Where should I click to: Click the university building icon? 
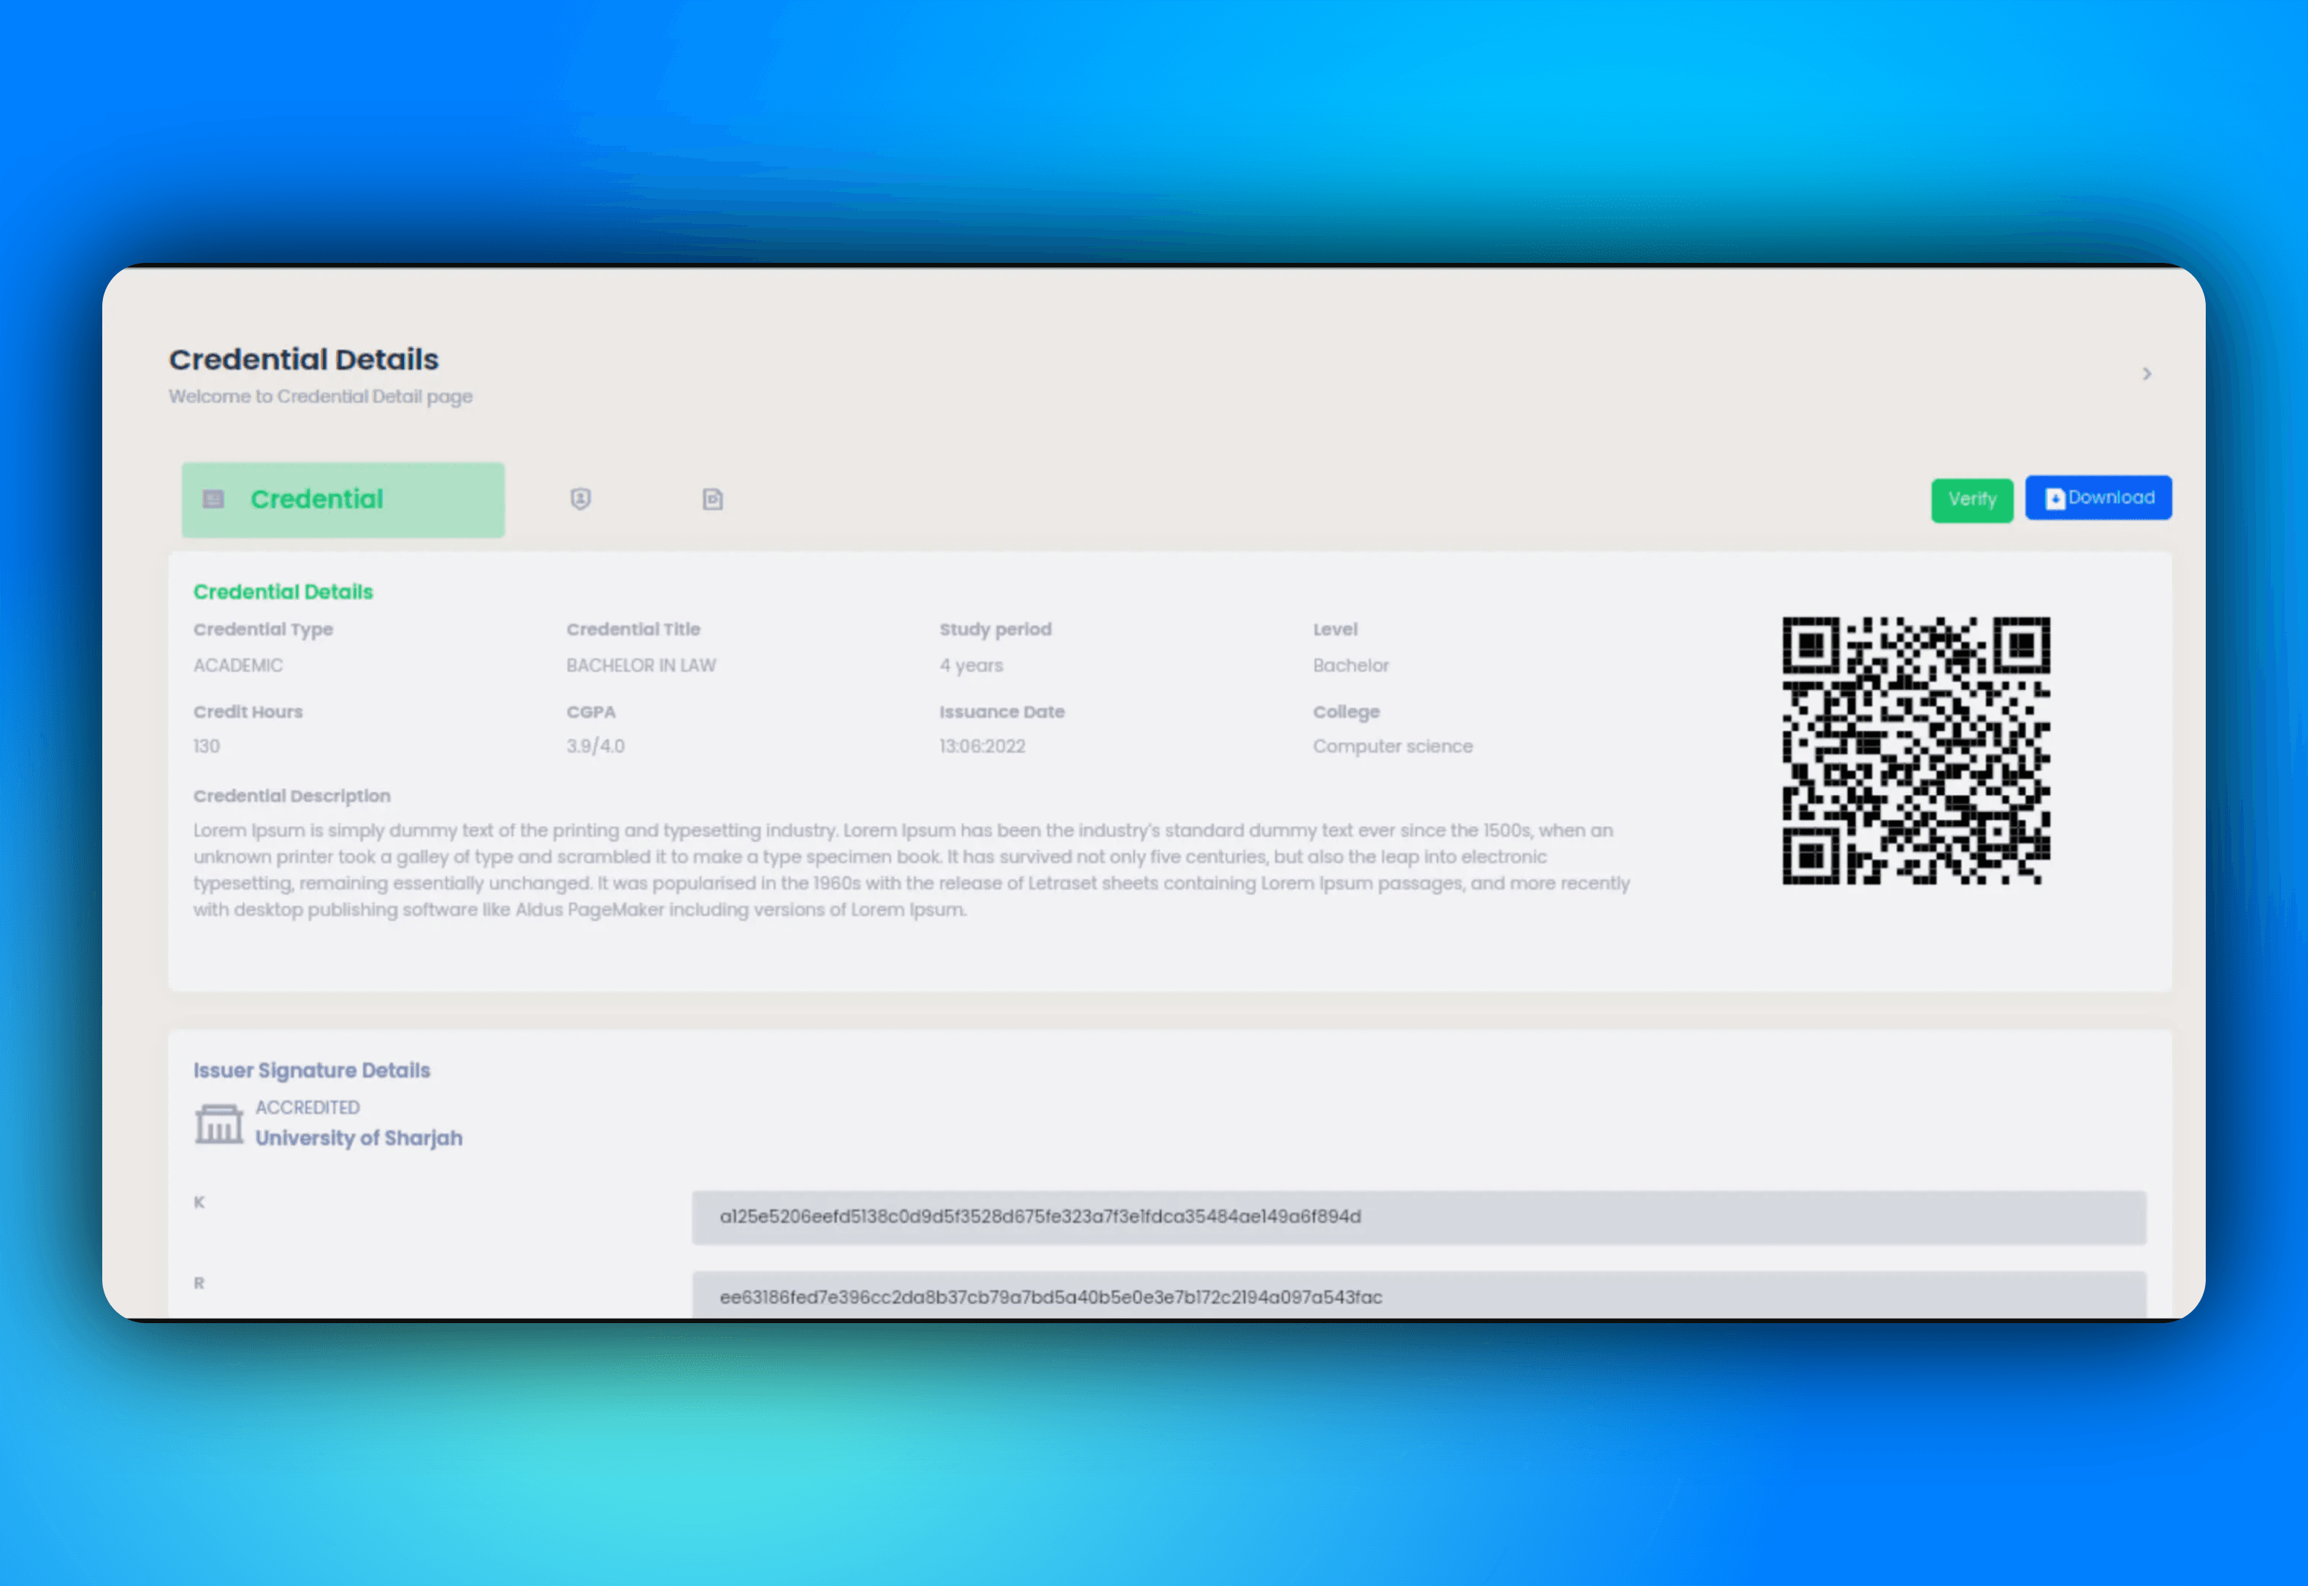coord(218,1124)
